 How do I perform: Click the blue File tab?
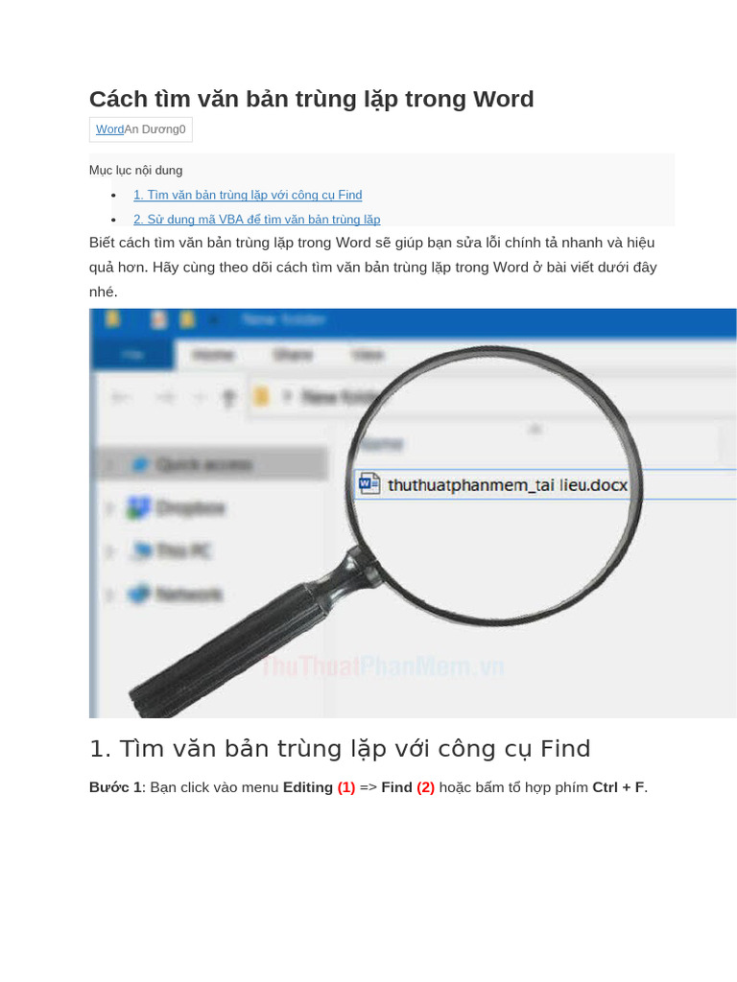132,355
